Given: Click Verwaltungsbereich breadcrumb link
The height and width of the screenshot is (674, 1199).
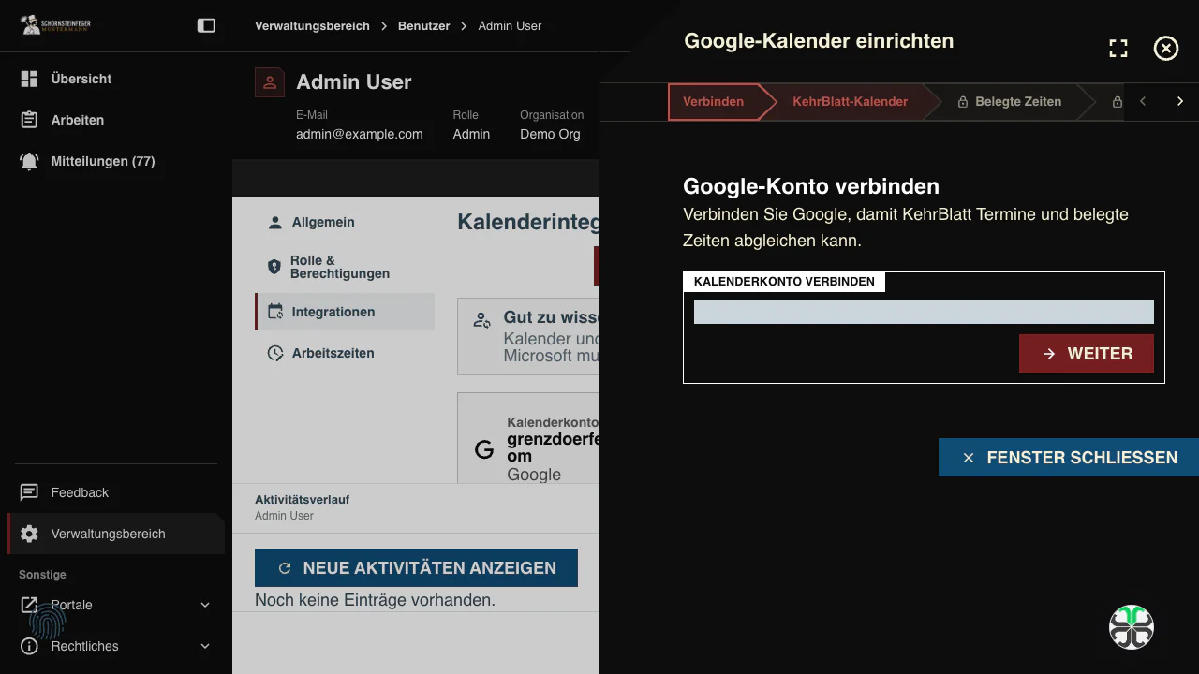Looking at the screenshot, I should 312,26.
